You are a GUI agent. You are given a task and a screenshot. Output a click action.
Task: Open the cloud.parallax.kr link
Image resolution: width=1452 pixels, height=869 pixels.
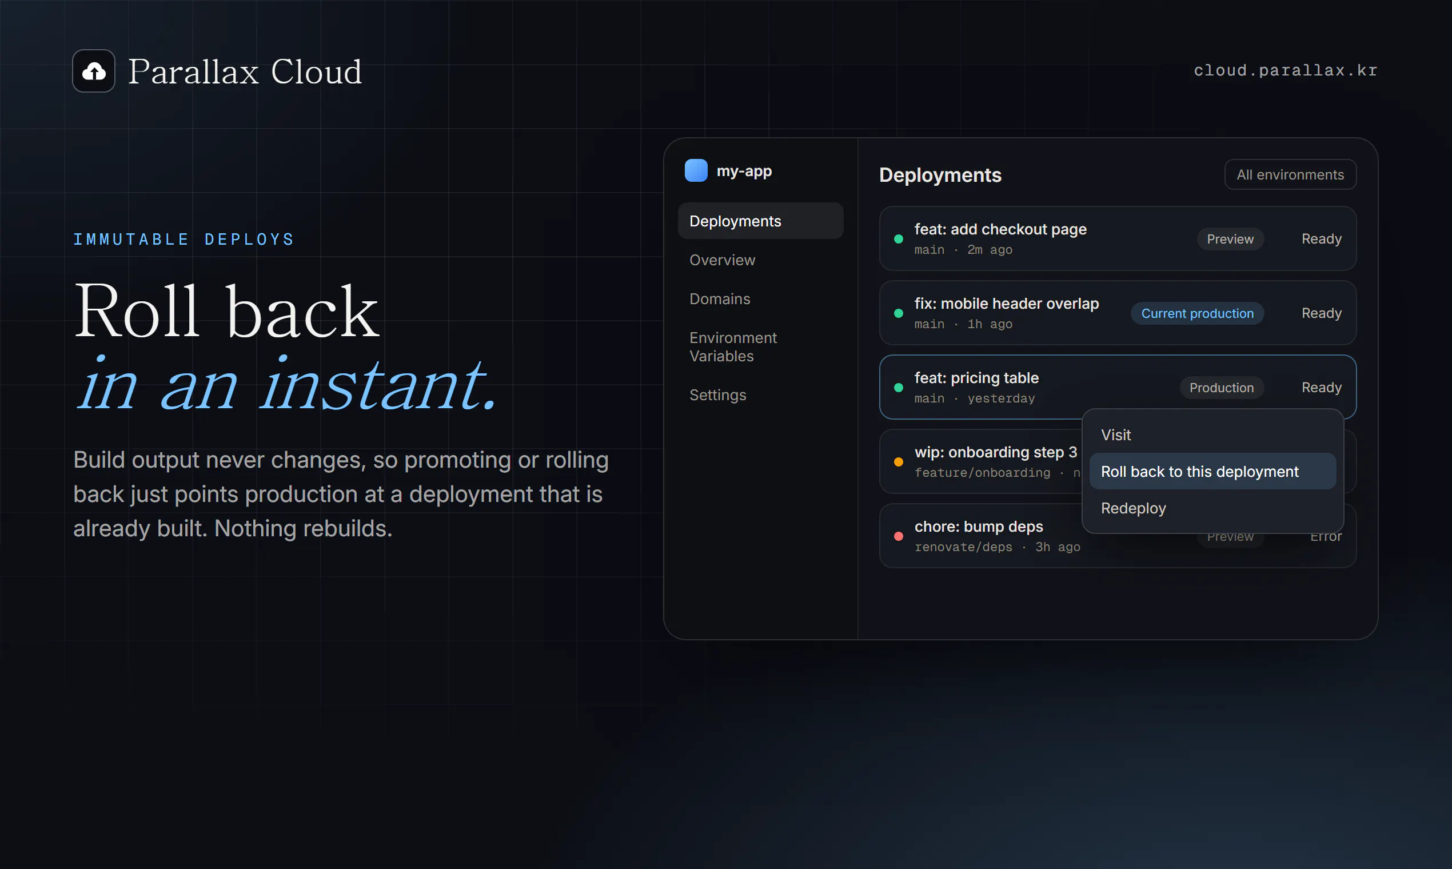1286,70
